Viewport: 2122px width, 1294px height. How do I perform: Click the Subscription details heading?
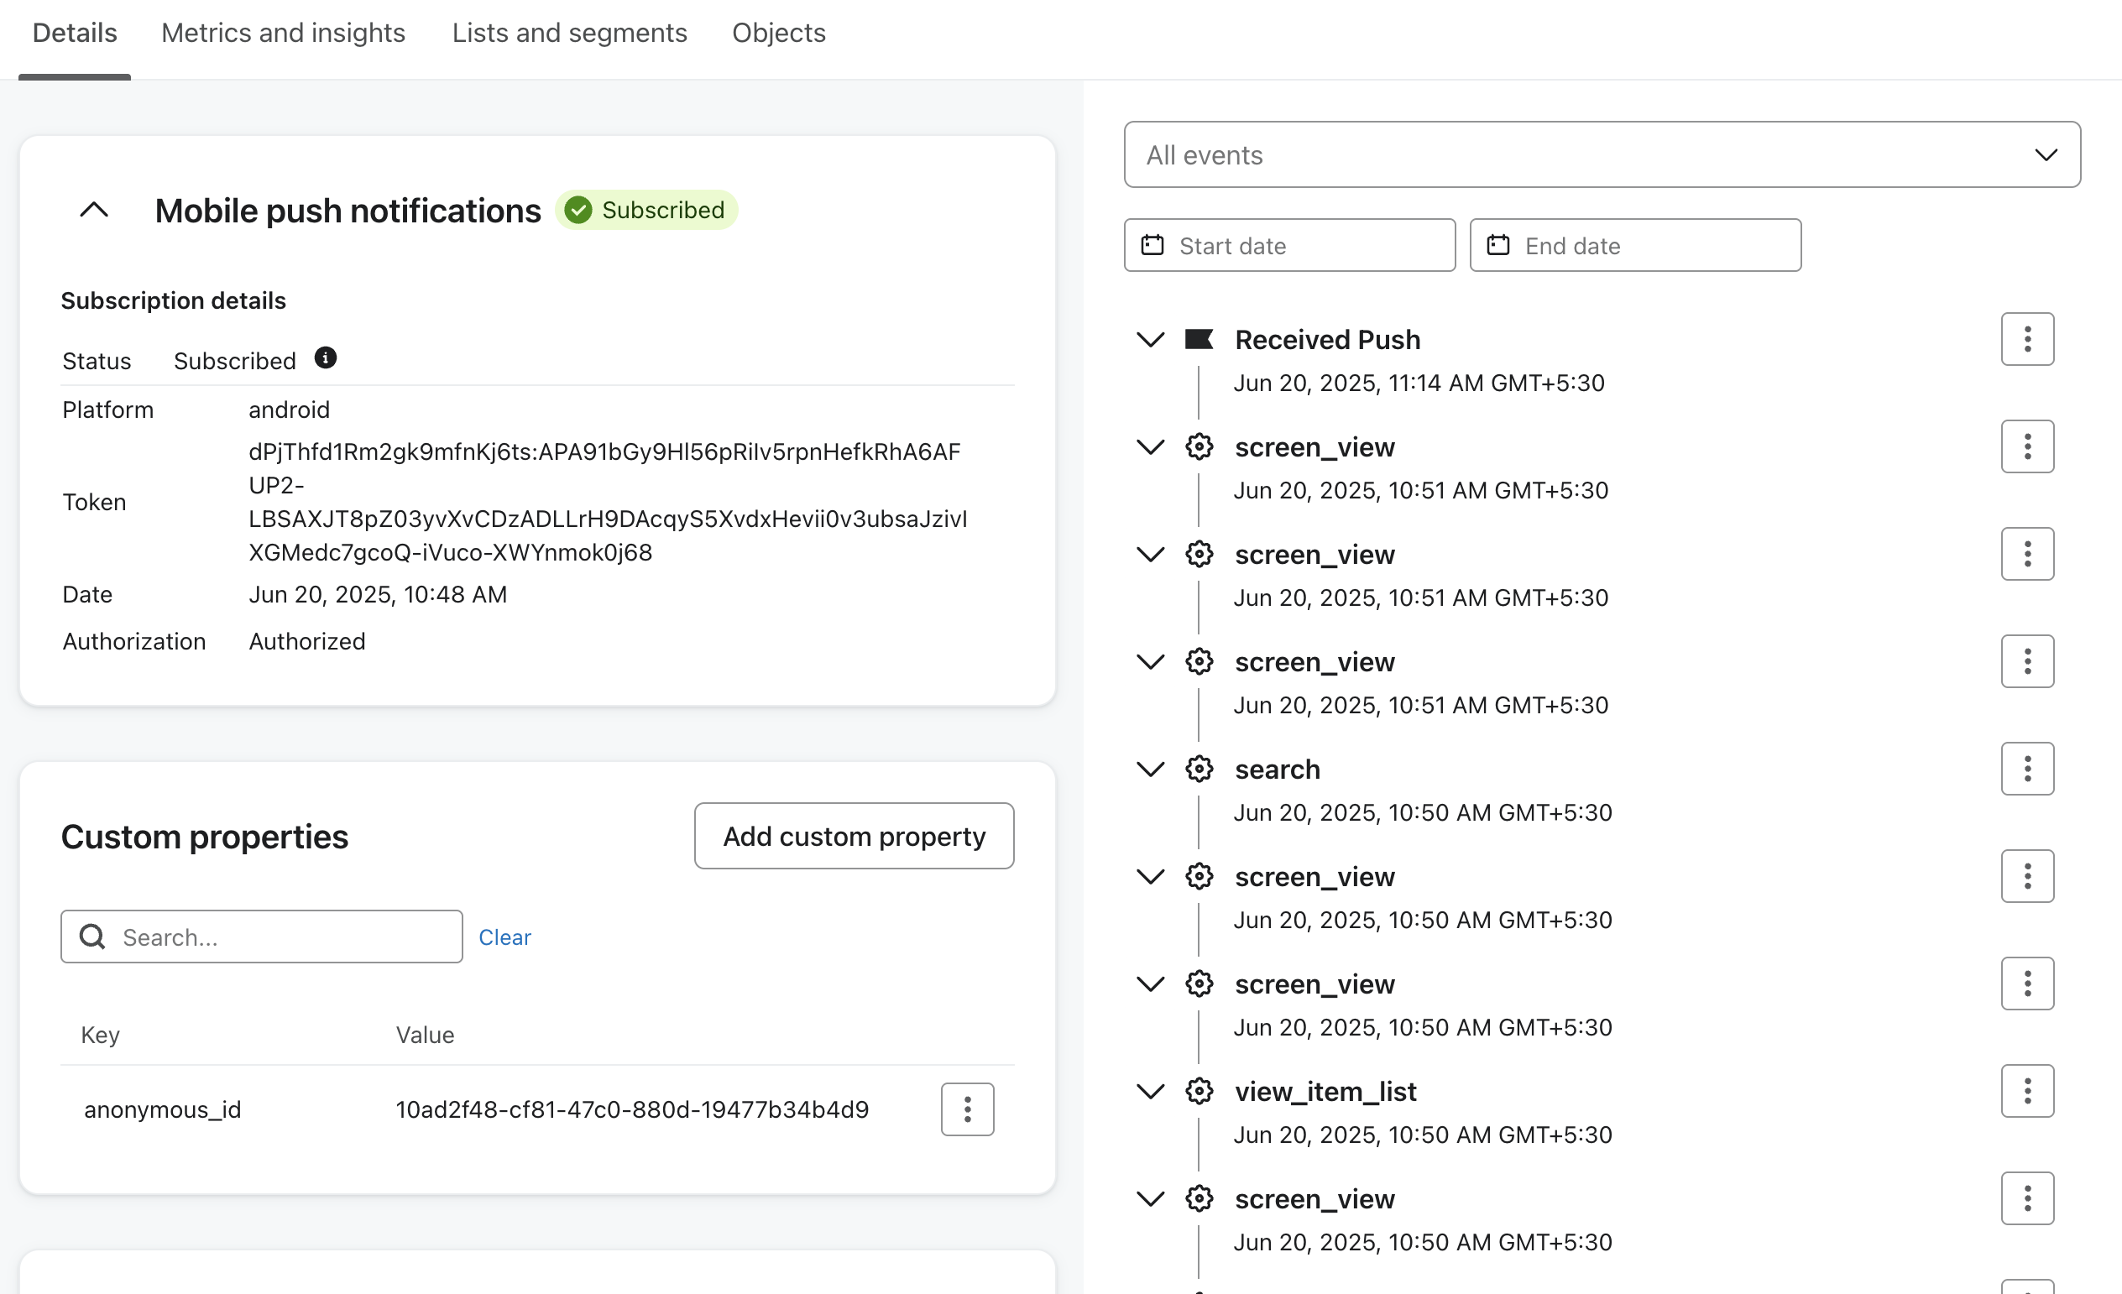click(x=173, y=300)
